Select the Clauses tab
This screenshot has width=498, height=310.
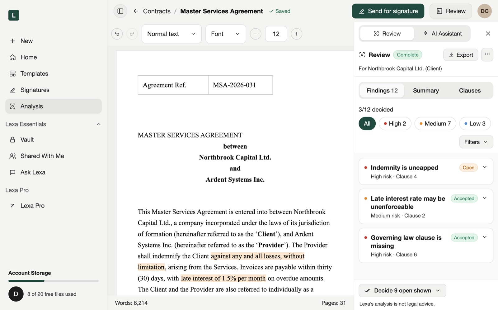(470, 91)
